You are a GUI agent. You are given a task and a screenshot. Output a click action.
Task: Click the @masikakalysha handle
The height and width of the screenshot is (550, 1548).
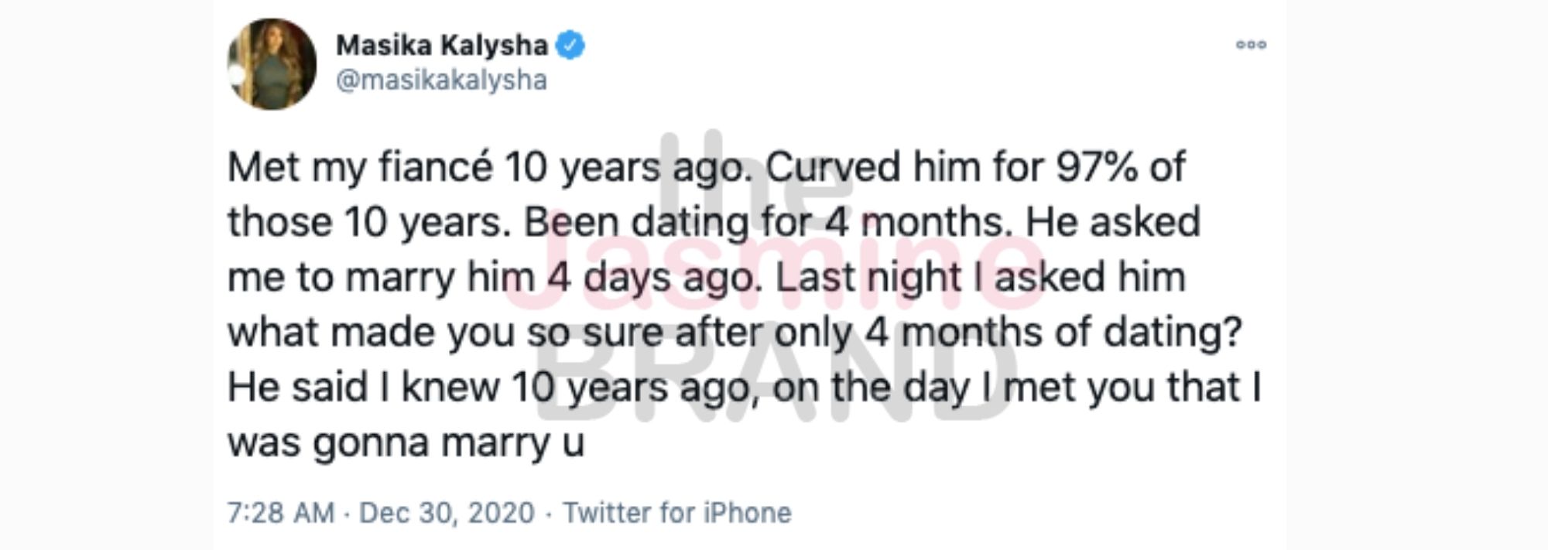[x=440, y=81]
